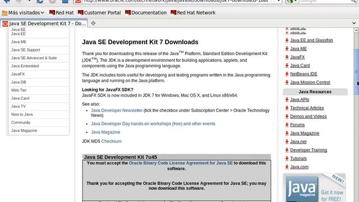Open Oracle Binary Code License Agreement link
359x202 pixels.
(x=181, y=163)
